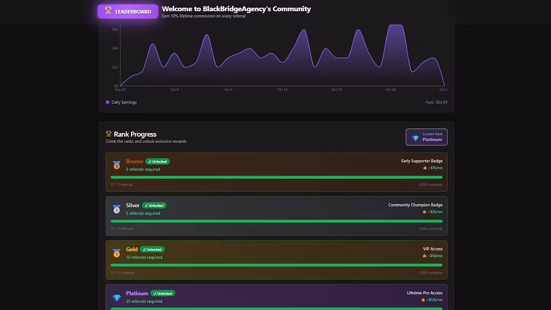The height and width of the screenshot is (310, 551).
Task: Click the money bag icon beside ~$50/mo
Action: 424,256
